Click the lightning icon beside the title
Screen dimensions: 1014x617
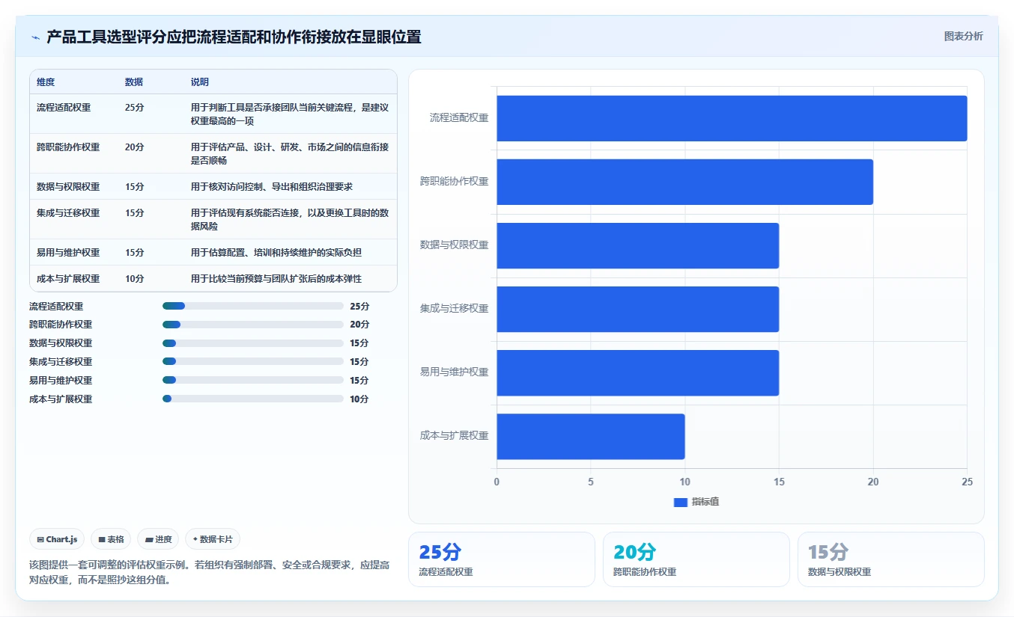point(36,37)
